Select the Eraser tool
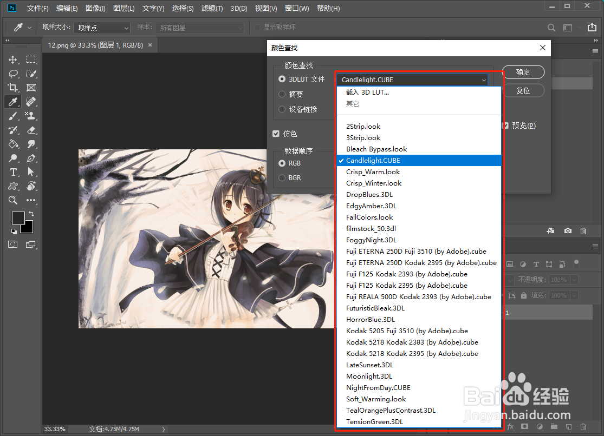Viewport: 604px width, 436px height. coord(31,130)
